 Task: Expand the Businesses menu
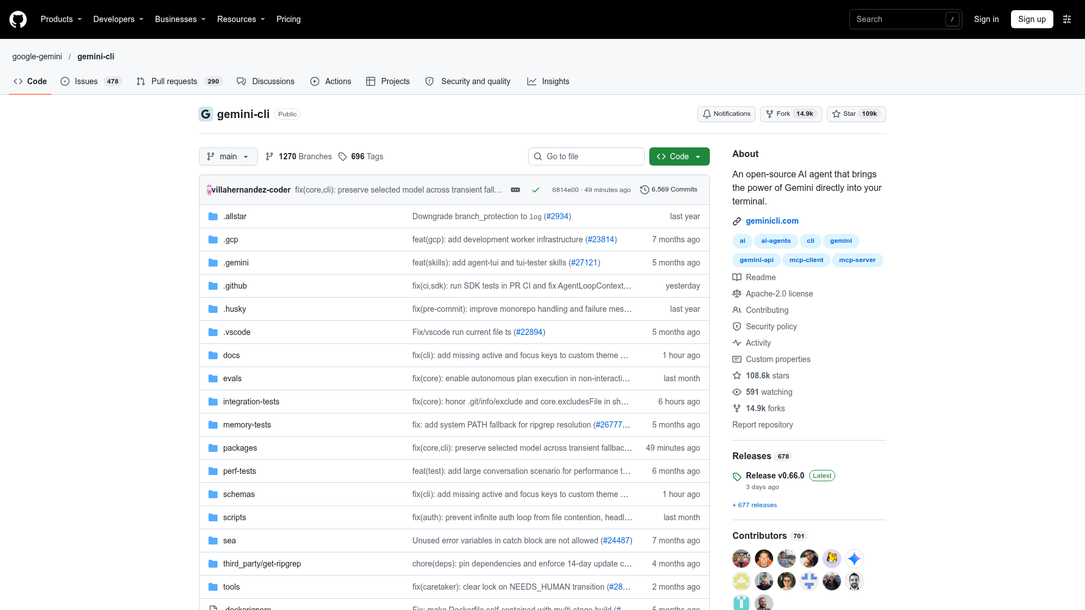coord(180,19)
